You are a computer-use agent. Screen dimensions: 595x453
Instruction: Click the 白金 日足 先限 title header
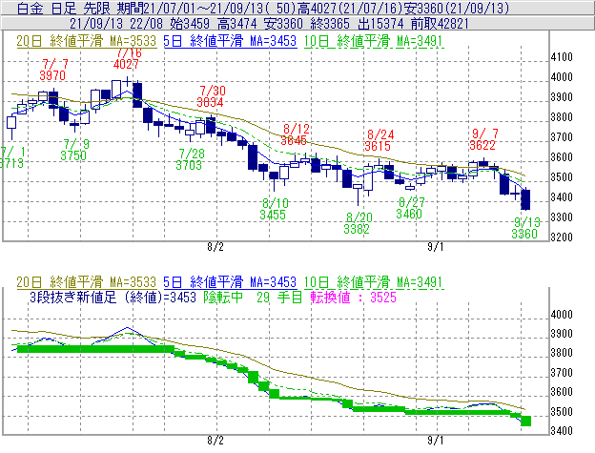[64, 8]
